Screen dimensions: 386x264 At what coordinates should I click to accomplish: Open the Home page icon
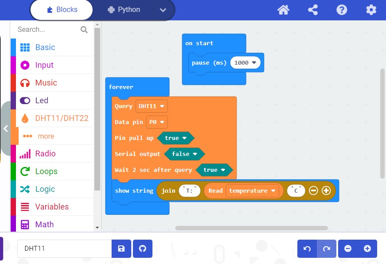tap(283, 10)
